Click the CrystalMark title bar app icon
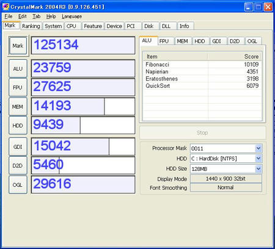 pos(5,7)
